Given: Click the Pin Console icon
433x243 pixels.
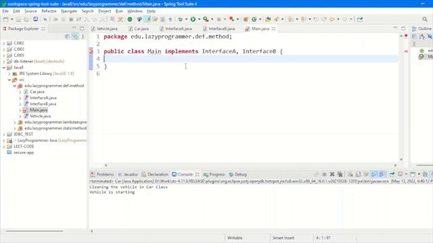Looking at the screenshot, I should [x=392, y=174].
